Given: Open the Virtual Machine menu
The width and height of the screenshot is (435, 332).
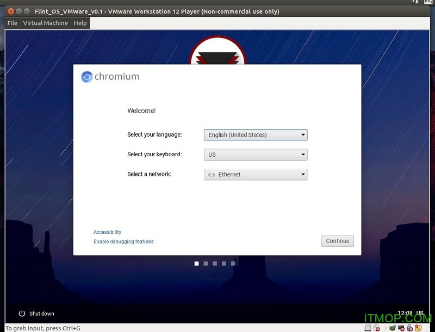Looking at the screenshot, I should 45,23.
